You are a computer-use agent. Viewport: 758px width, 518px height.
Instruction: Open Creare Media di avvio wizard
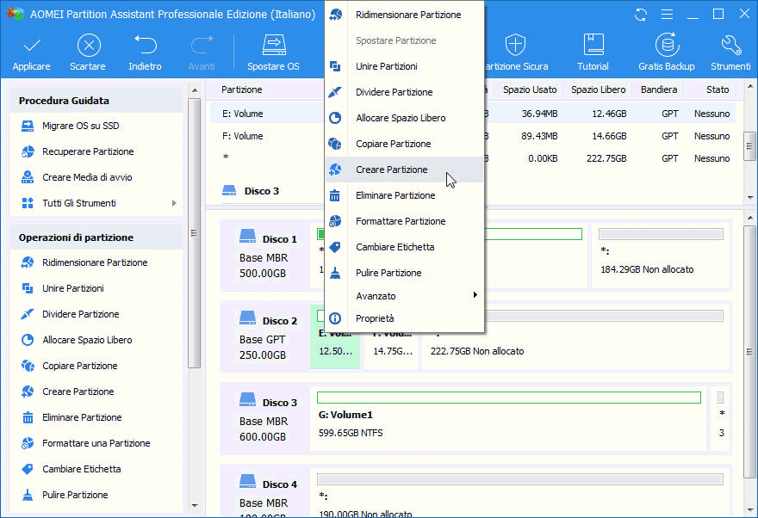click(77, 177)
